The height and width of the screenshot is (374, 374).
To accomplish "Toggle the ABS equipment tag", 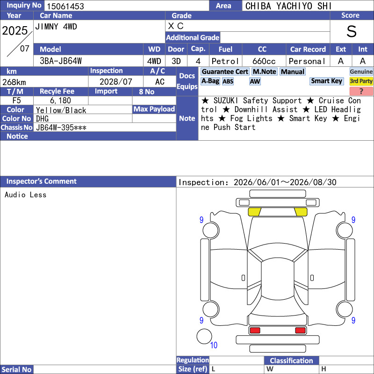I will [x=228, y=81].
